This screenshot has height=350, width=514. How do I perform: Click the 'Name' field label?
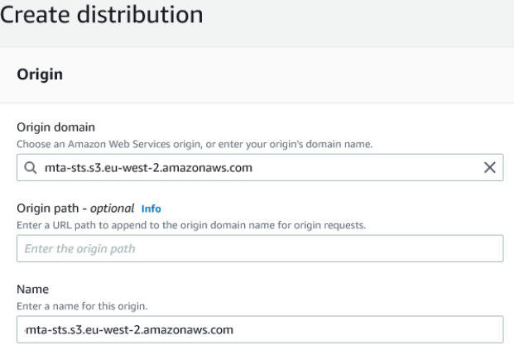(x=33, y=289)
